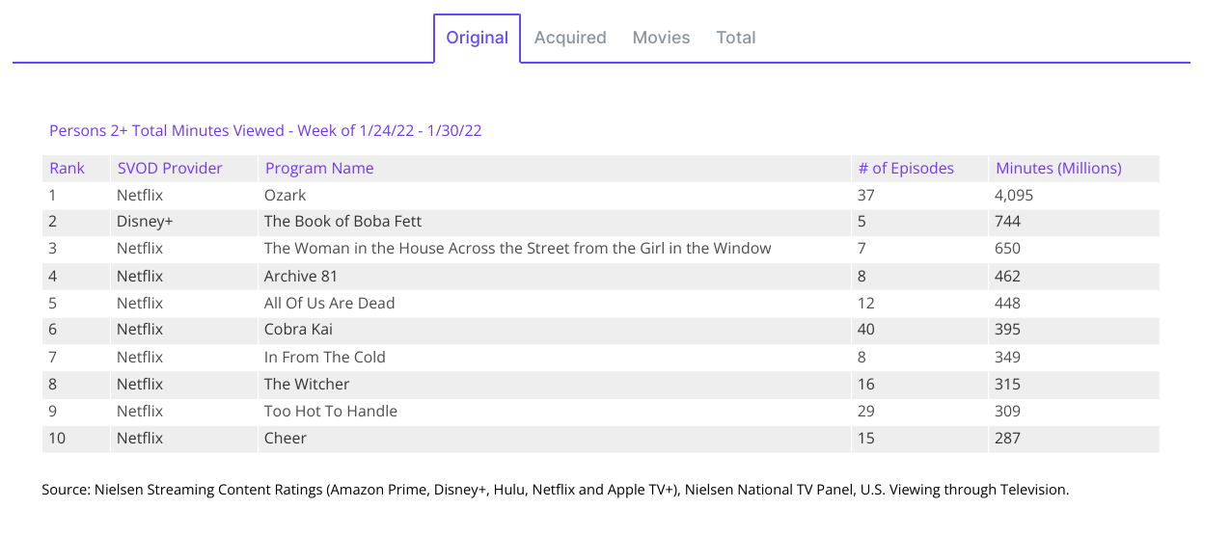
Task: Click the Rank column header
Action: pos(68,169)
